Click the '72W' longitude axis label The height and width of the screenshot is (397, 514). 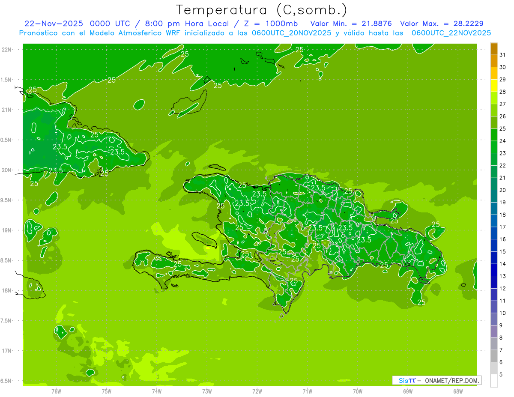257,391
